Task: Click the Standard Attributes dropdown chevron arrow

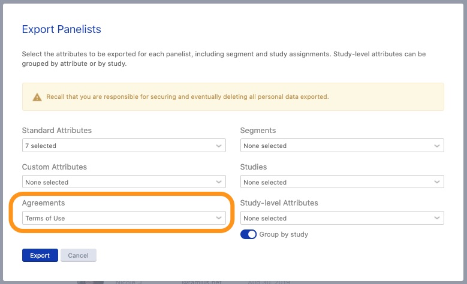Action: [219, 146]
